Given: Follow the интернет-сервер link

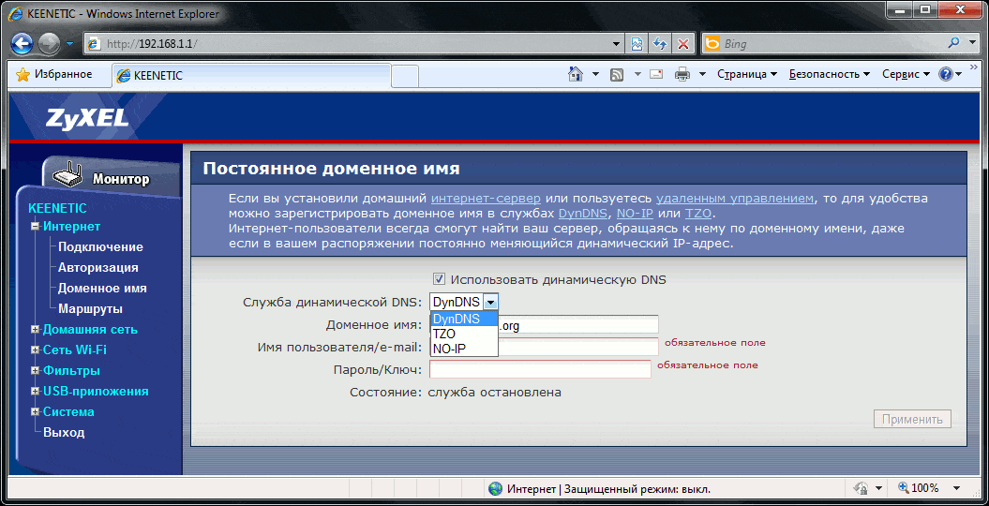Looking at the screenshot, I should (x=486, y=198).
